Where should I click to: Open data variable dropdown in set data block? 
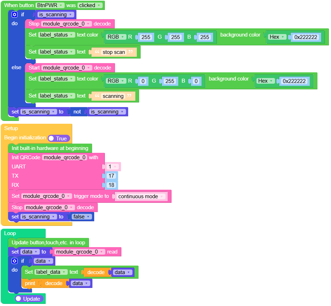pos(30,252)
